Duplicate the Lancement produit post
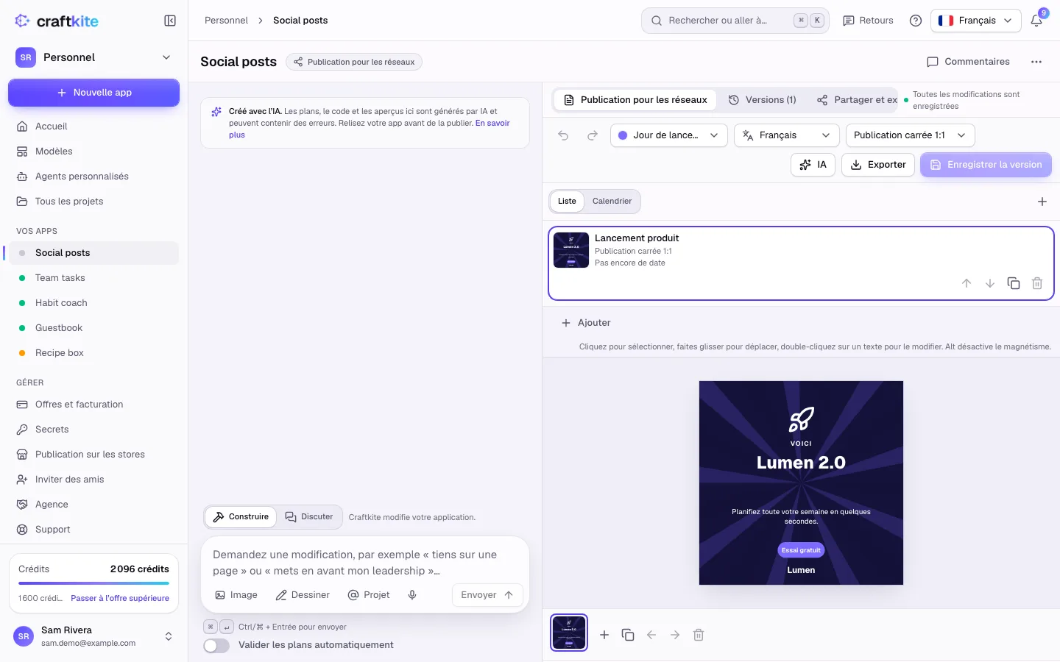1060x662 pixels. pos(1014,283)
